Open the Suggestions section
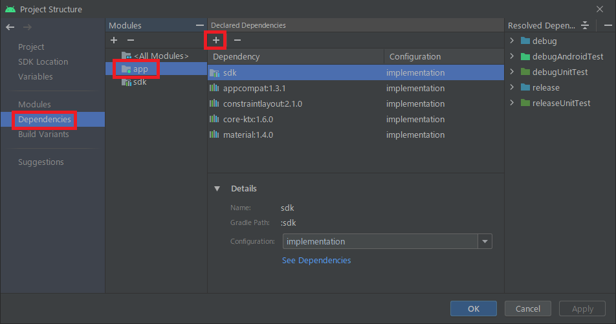Viewport: 616px width, 324px height. [x=41, y=162]
